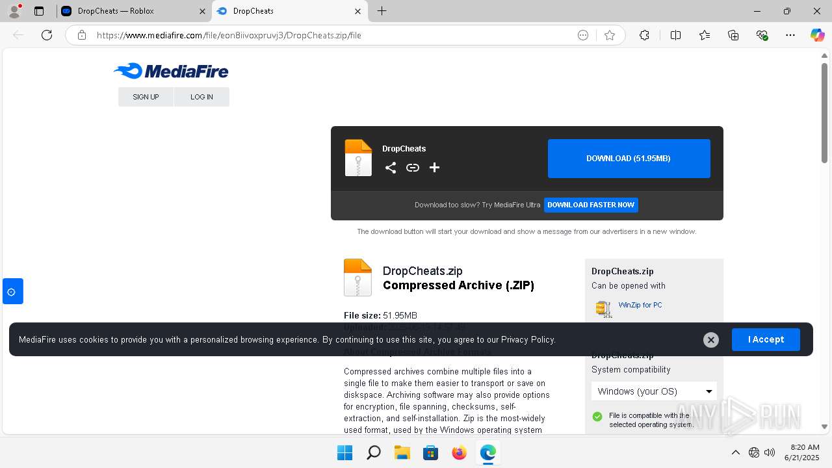
Task: Open taskbar Search
Action: click(373, 452)
